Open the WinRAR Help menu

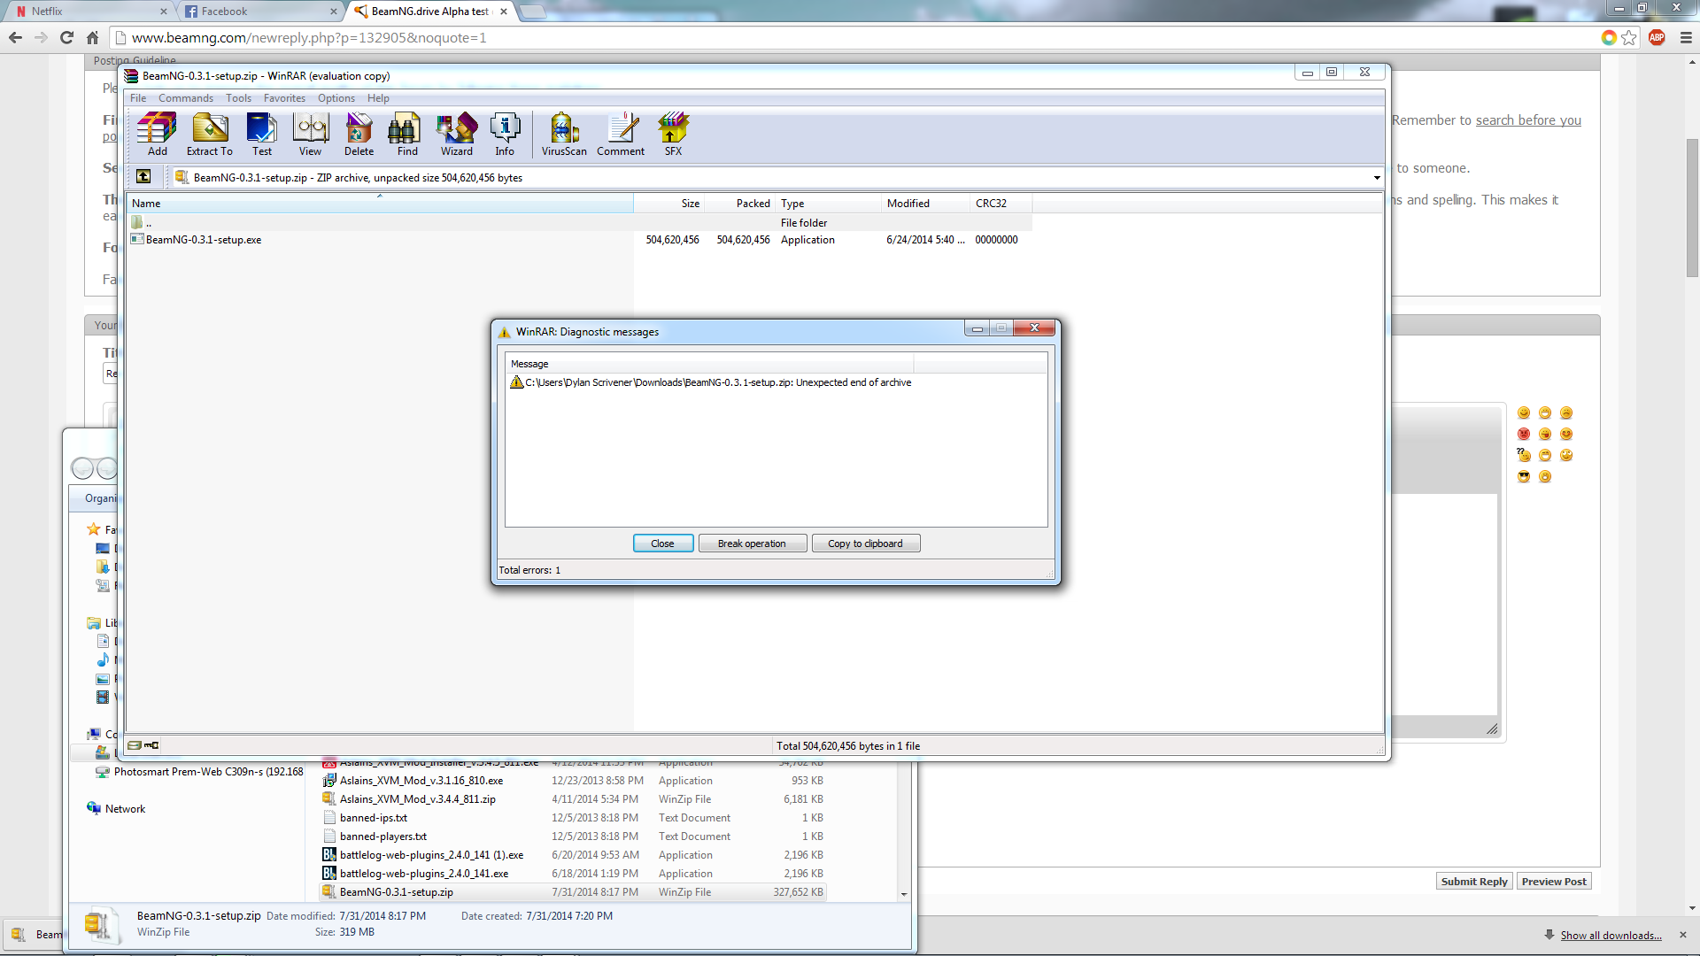[x=378, y=98]
